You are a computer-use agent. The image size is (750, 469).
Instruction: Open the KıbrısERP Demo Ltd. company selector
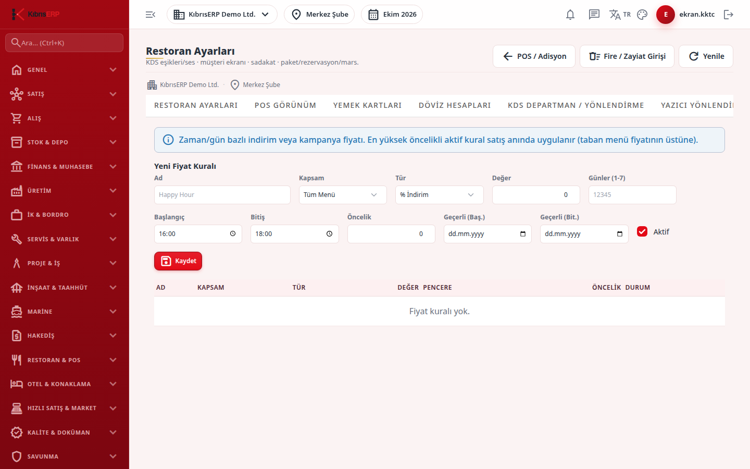point(222,15)
